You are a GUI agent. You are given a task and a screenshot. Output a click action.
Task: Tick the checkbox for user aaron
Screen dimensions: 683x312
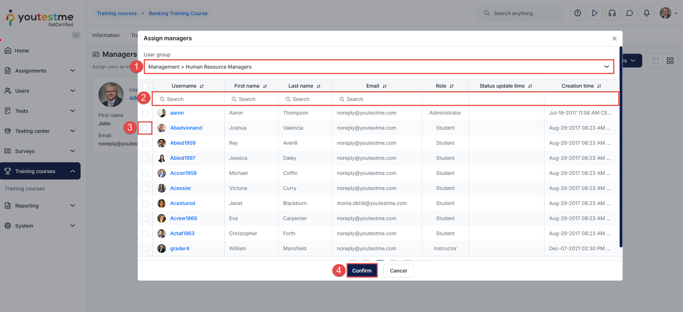145,113
